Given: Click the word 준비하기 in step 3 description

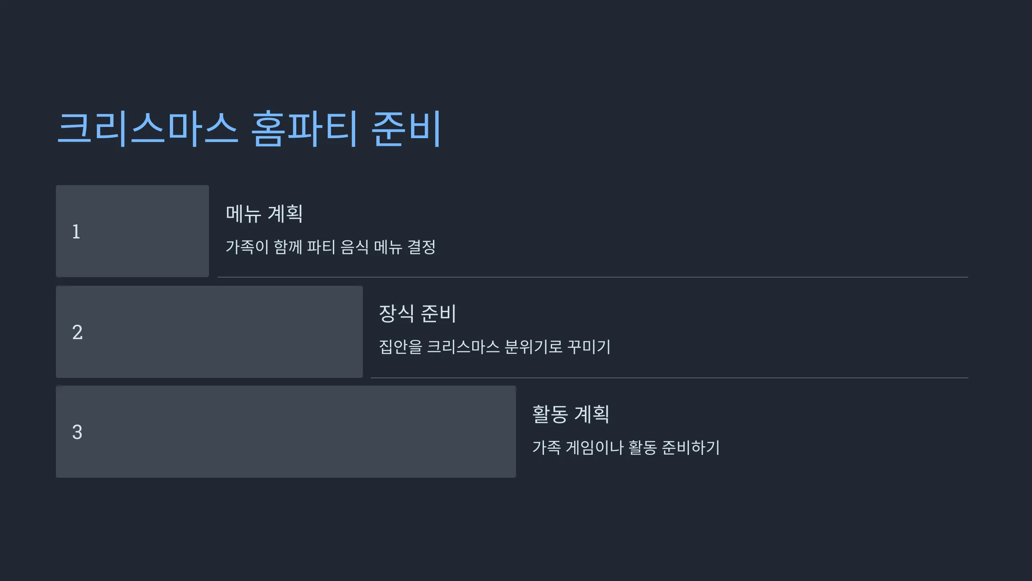Looking at the screenshot, I should tap(691, 448).
